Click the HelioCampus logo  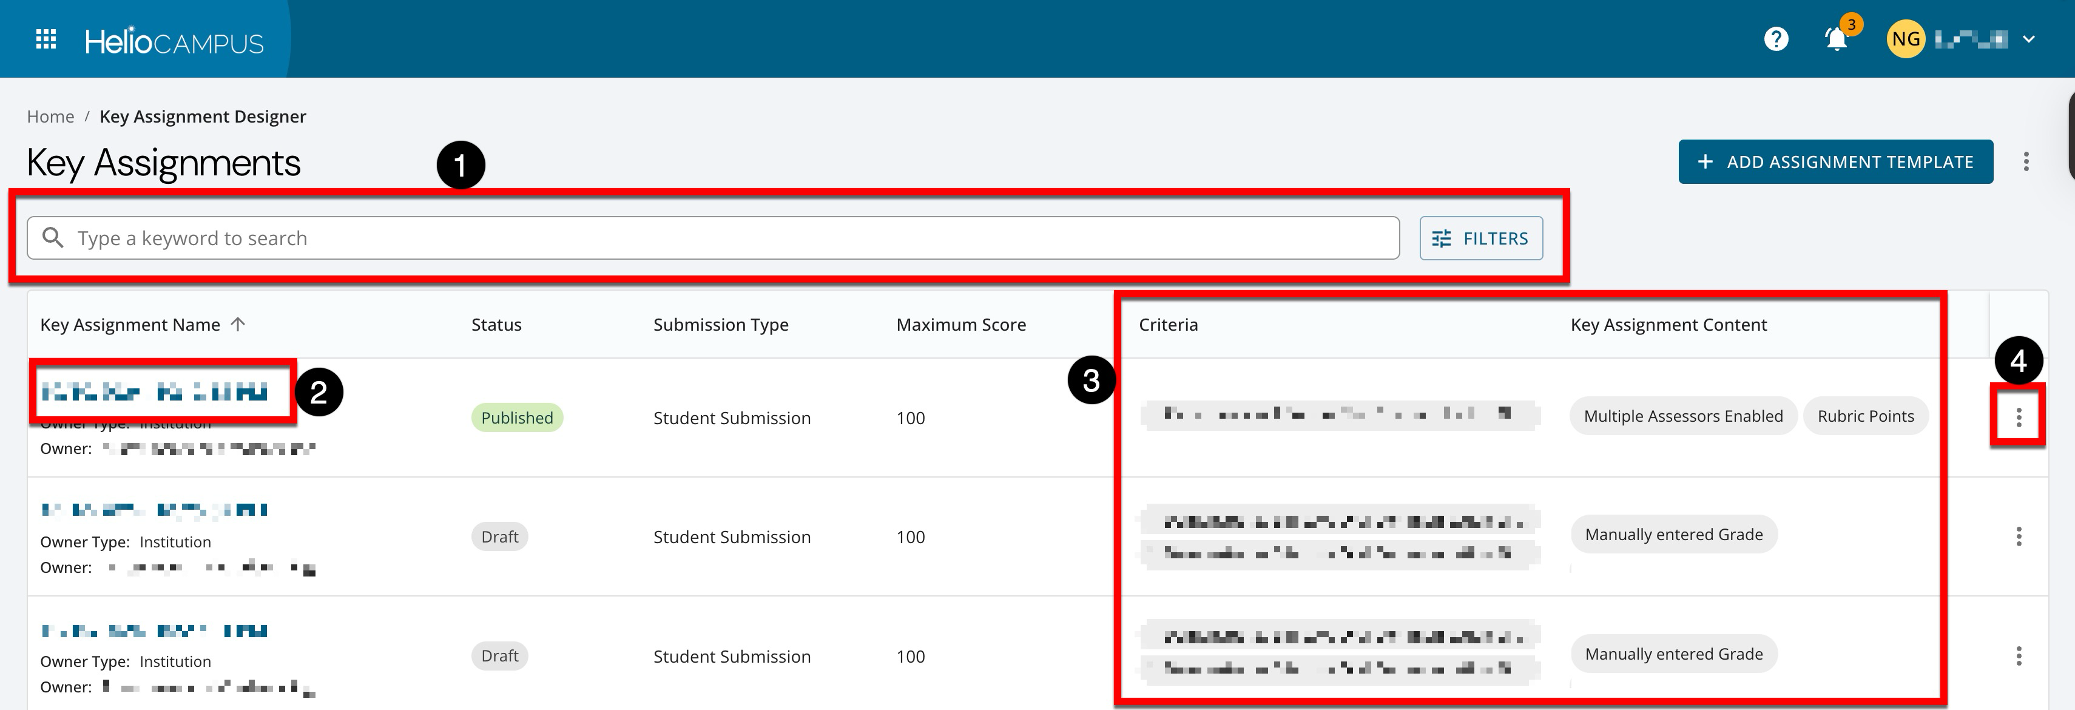tap(174, 40)
